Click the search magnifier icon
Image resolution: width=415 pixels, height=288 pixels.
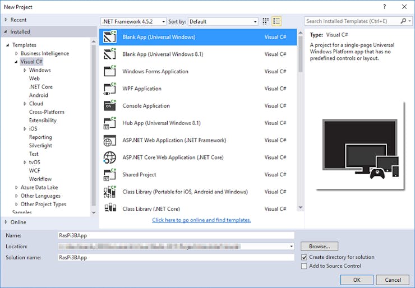(403, 21)
